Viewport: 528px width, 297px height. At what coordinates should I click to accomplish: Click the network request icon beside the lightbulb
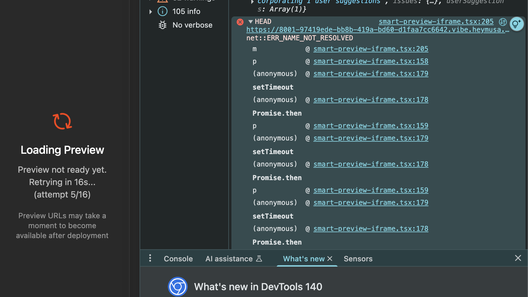pos(503,22)
